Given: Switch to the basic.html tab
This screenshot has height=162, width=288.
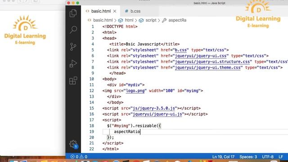Looking at the screenshot, I should click(101, 11).
